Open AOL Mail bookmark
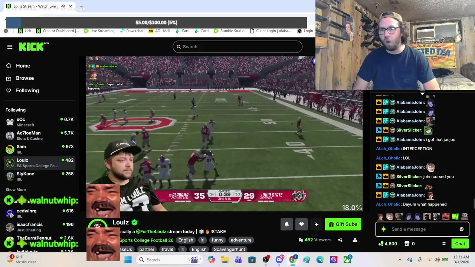This screenshot has width=475, height=267. (x=159, y=31)
